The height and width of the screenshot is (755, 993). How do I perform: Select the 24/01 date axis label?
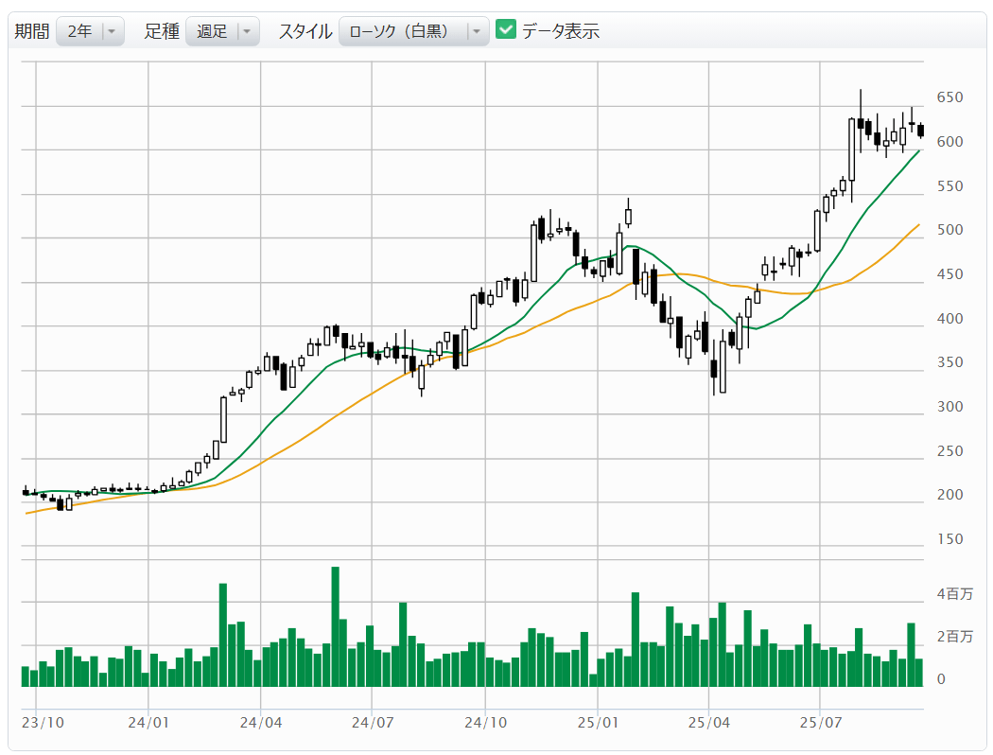[x=148, y=723]
